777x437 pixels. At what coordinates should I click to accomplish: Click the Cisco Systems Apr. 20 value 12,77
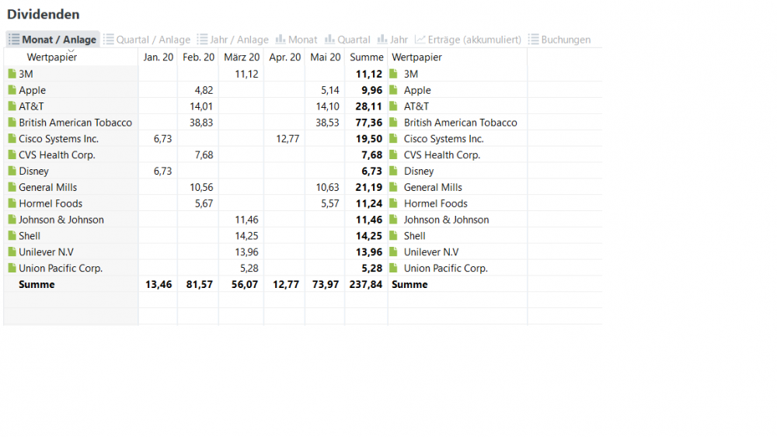pos(287,139)
